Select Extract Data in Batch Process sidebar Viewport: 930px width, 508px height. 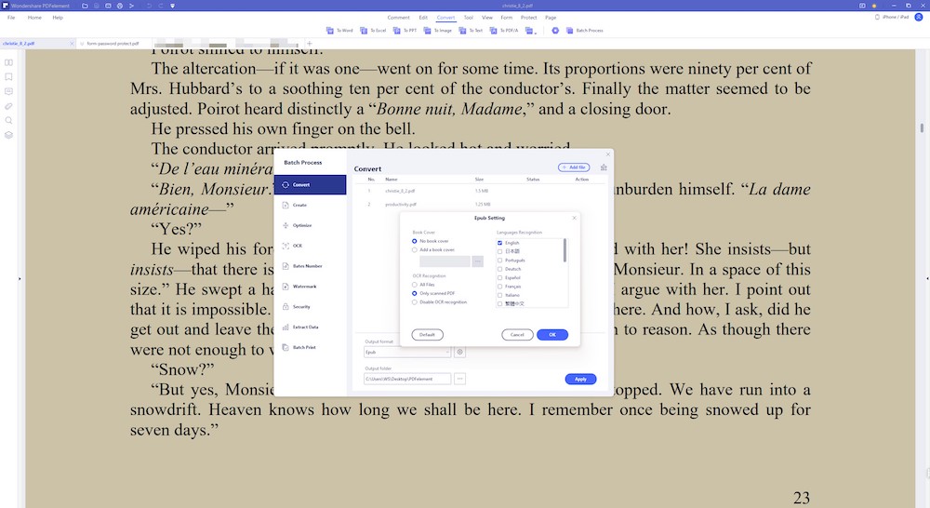pyautogui.click(x=311, y=327)
